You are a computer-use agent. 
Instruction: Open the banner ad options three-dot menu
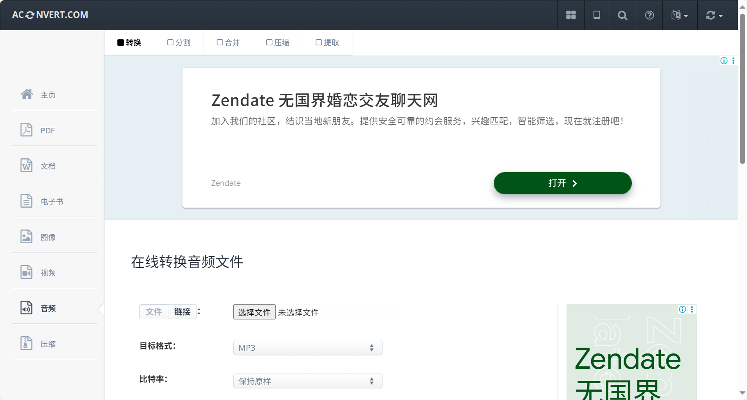coord(733,61)
